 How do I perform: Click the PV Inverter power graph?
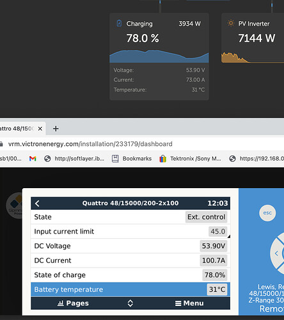coord(253,58)
